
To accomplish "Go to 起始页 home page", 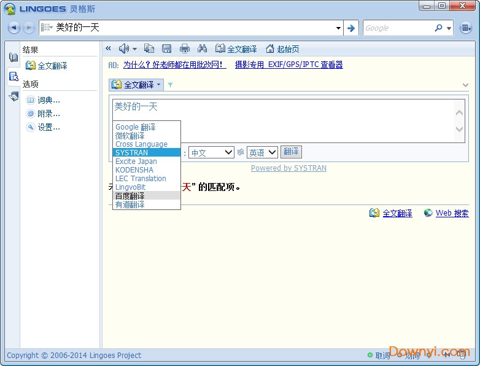I will [x=282, y=49].
